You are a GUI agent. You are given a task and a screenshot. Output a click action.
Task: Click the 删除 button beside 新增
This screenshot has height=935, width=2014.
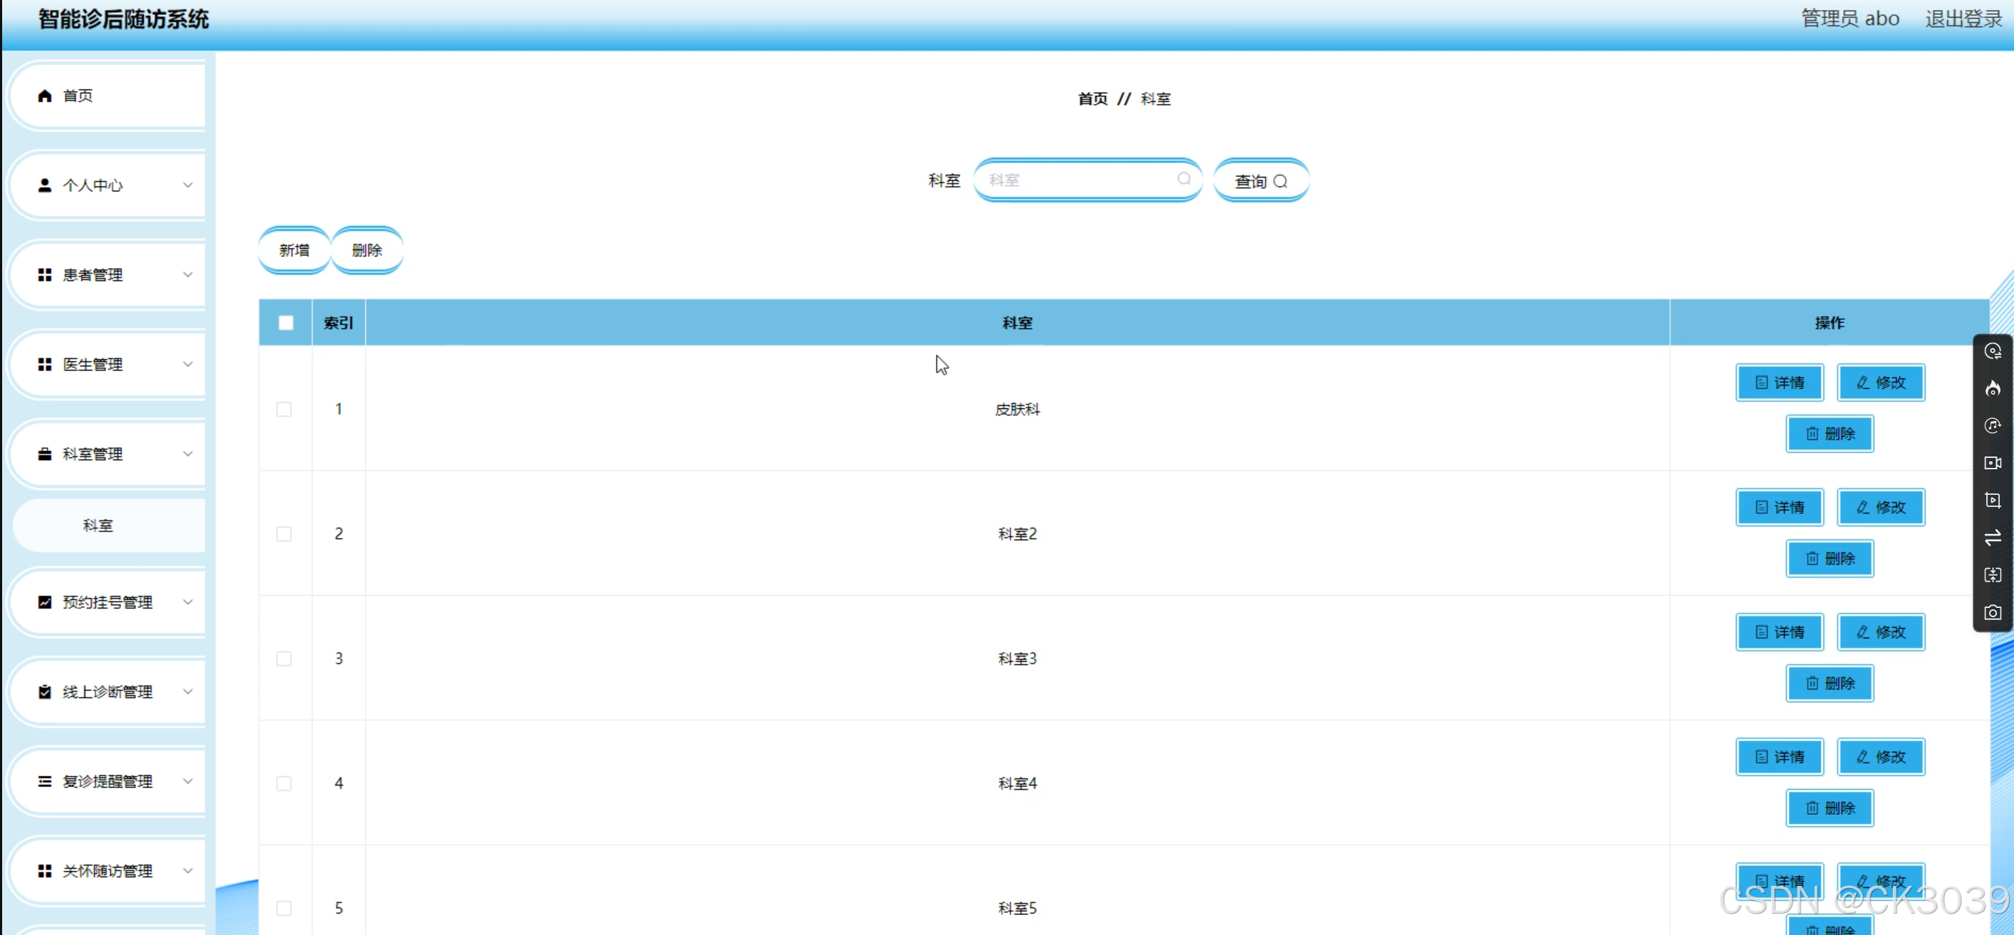(x=367, y=250)
